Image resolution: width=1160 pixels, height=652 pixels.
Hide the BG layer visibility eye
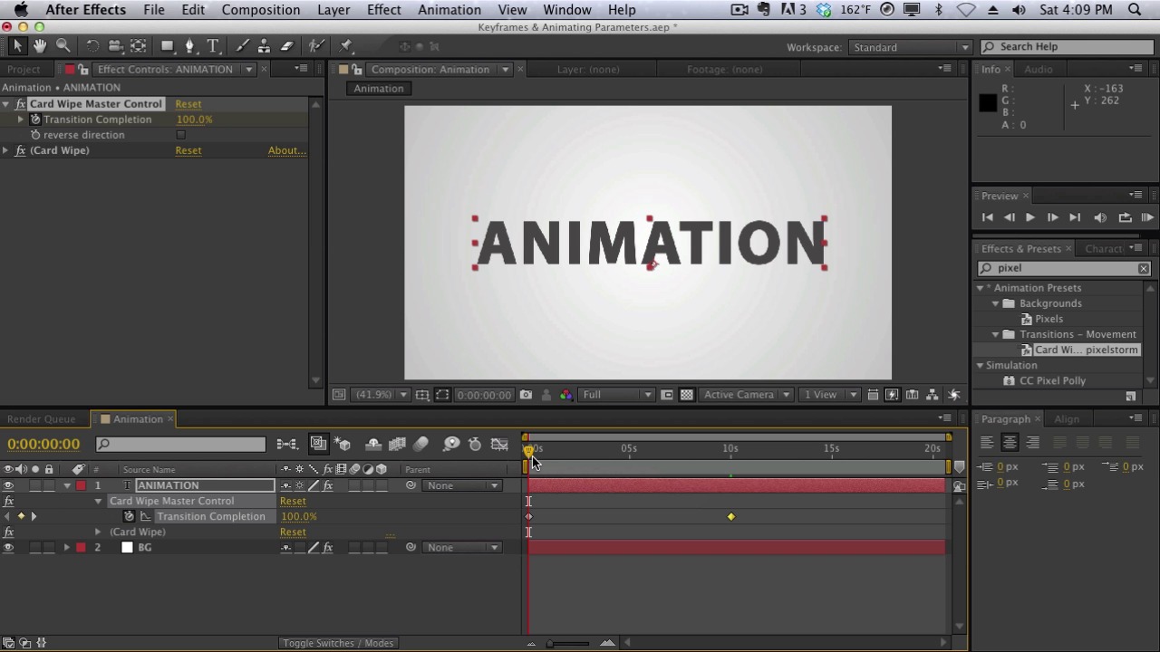[8, 547]
